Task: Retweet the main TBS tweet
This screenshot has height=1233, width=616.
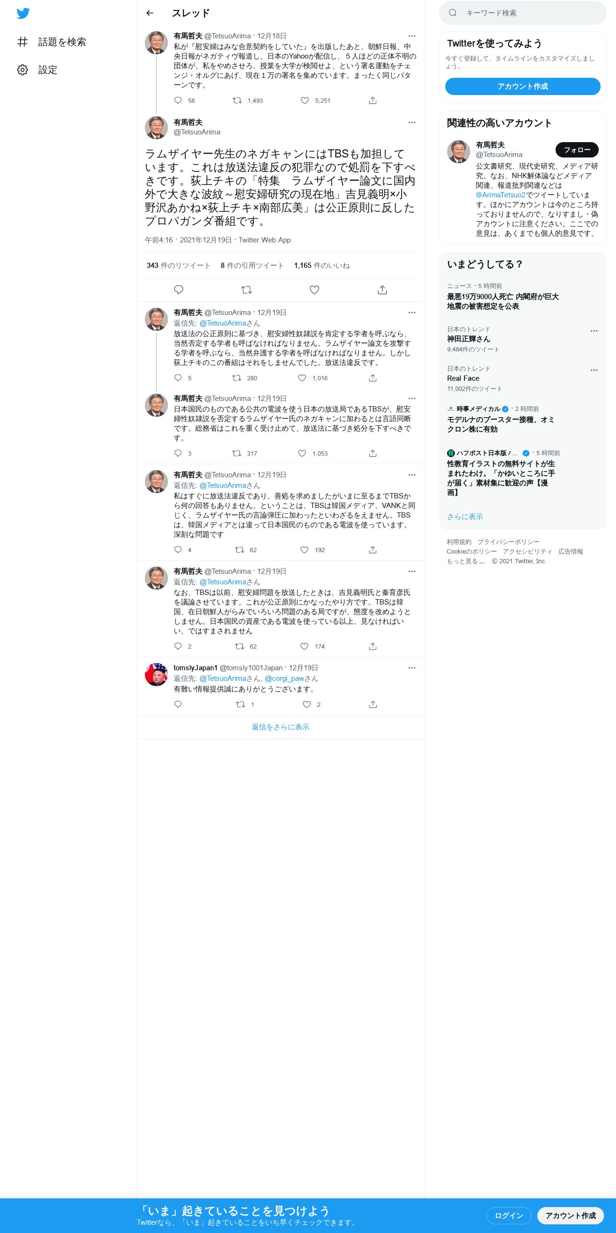Action: click(247, 290)
